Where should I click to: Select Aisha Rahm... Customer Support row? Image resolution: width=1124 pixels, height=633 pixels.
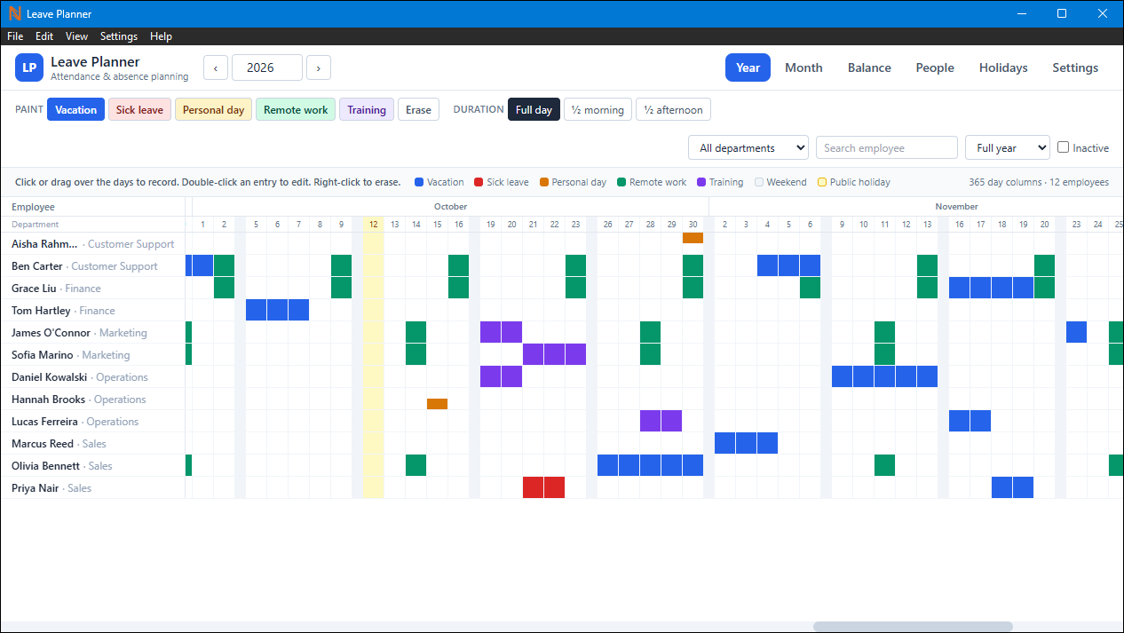pyautogui.click(x=93, y=244)
